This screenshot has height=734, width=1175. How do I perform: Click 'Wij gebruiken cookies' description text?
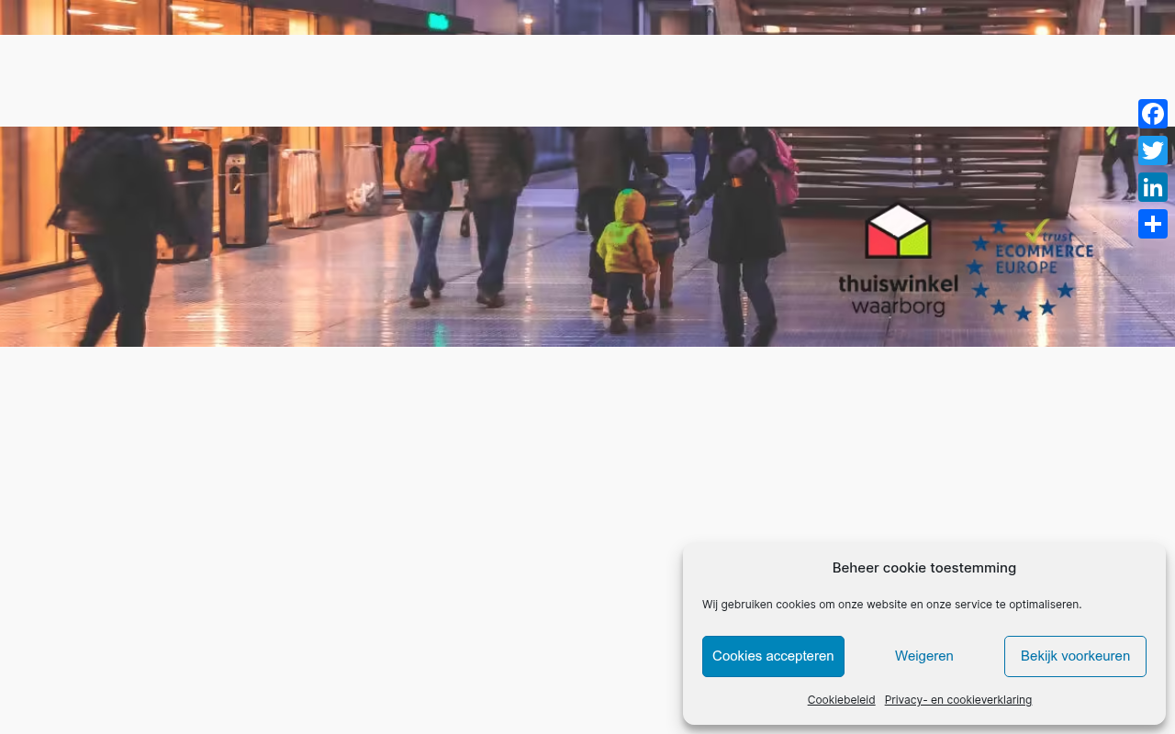coord(892,605)
